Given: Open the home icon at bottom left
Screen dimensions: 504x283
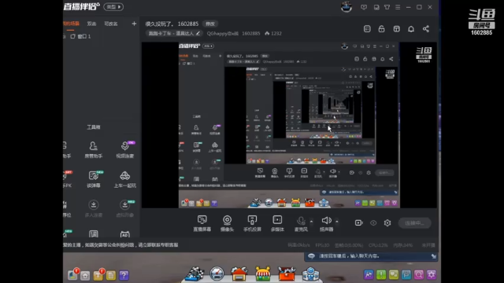Looking at the screenshot, I should pyautogui.click(x=85, y=275).
